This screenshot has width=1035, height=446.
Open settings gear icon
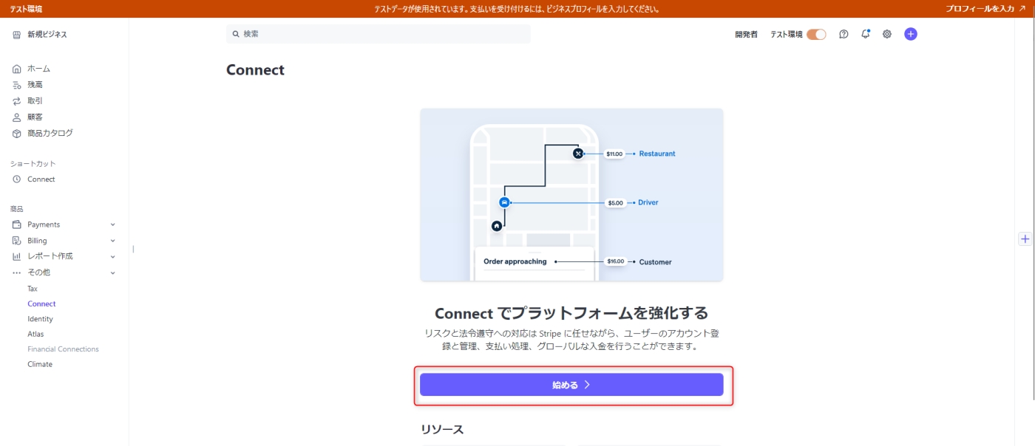pyautogui.click(x=887, y=34)
